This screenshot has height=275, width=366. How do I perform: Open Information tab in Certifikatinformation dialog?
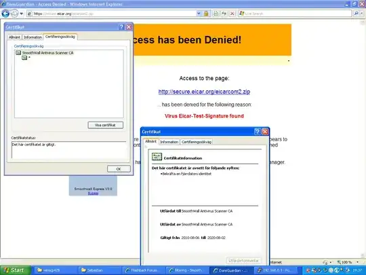(169, 142)
